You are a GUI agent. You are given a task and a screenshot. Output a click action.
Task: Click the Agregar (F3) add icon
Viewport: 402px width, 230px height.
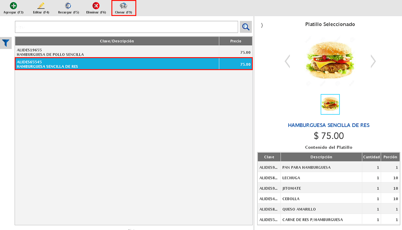pyautogui.click(x=13, y=6)
